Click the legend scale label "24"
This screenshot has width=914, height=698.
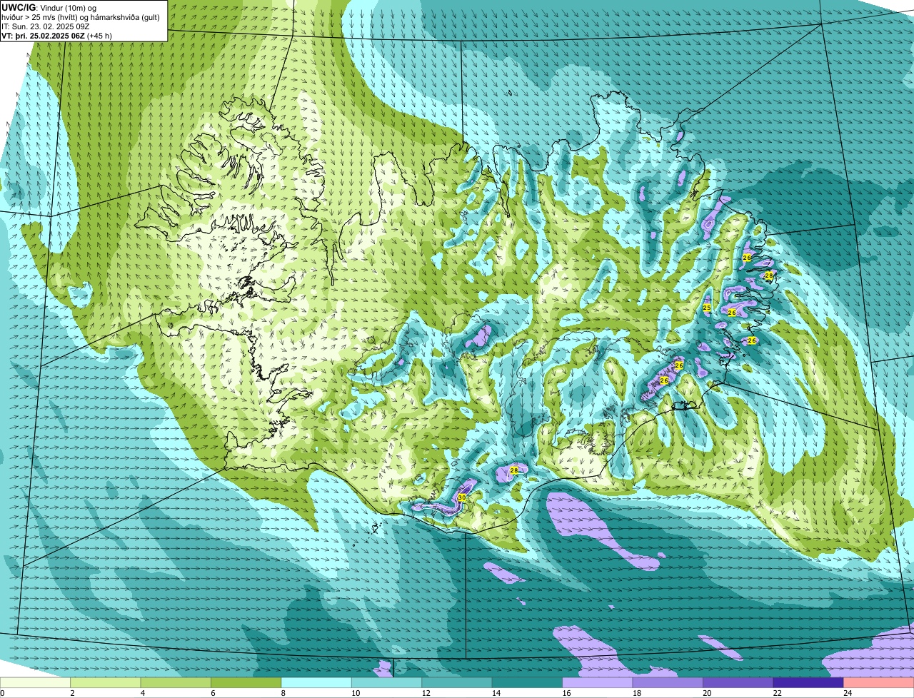point(848,693)
